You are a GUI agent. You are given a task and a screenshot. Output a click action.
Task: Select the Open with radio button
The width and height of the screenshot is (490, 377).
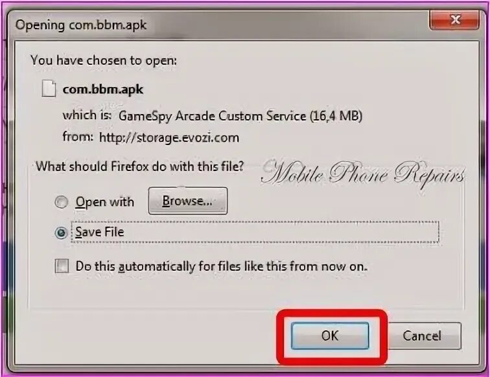point(61,201)
